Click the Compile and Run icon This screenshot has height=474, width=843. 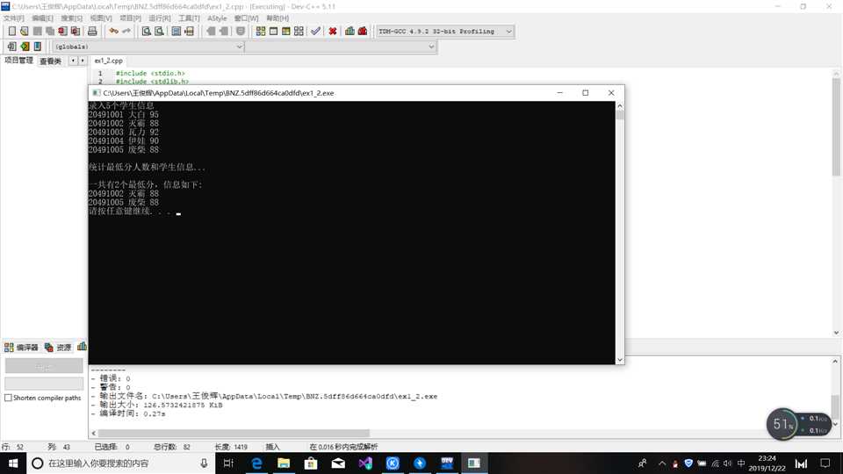[x=286, y=32]
